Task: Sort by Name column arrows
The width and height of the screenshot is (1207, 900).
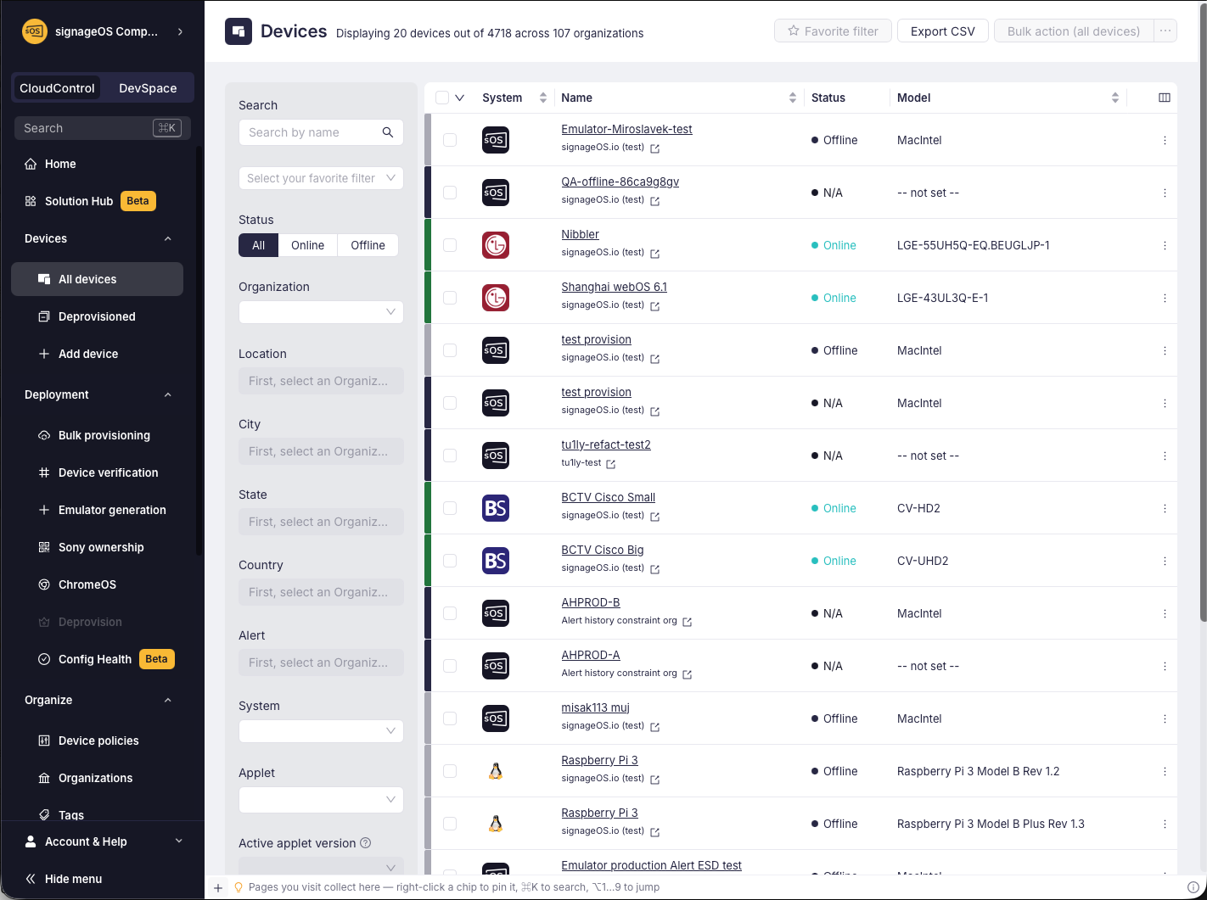Action: coord(793,98)
